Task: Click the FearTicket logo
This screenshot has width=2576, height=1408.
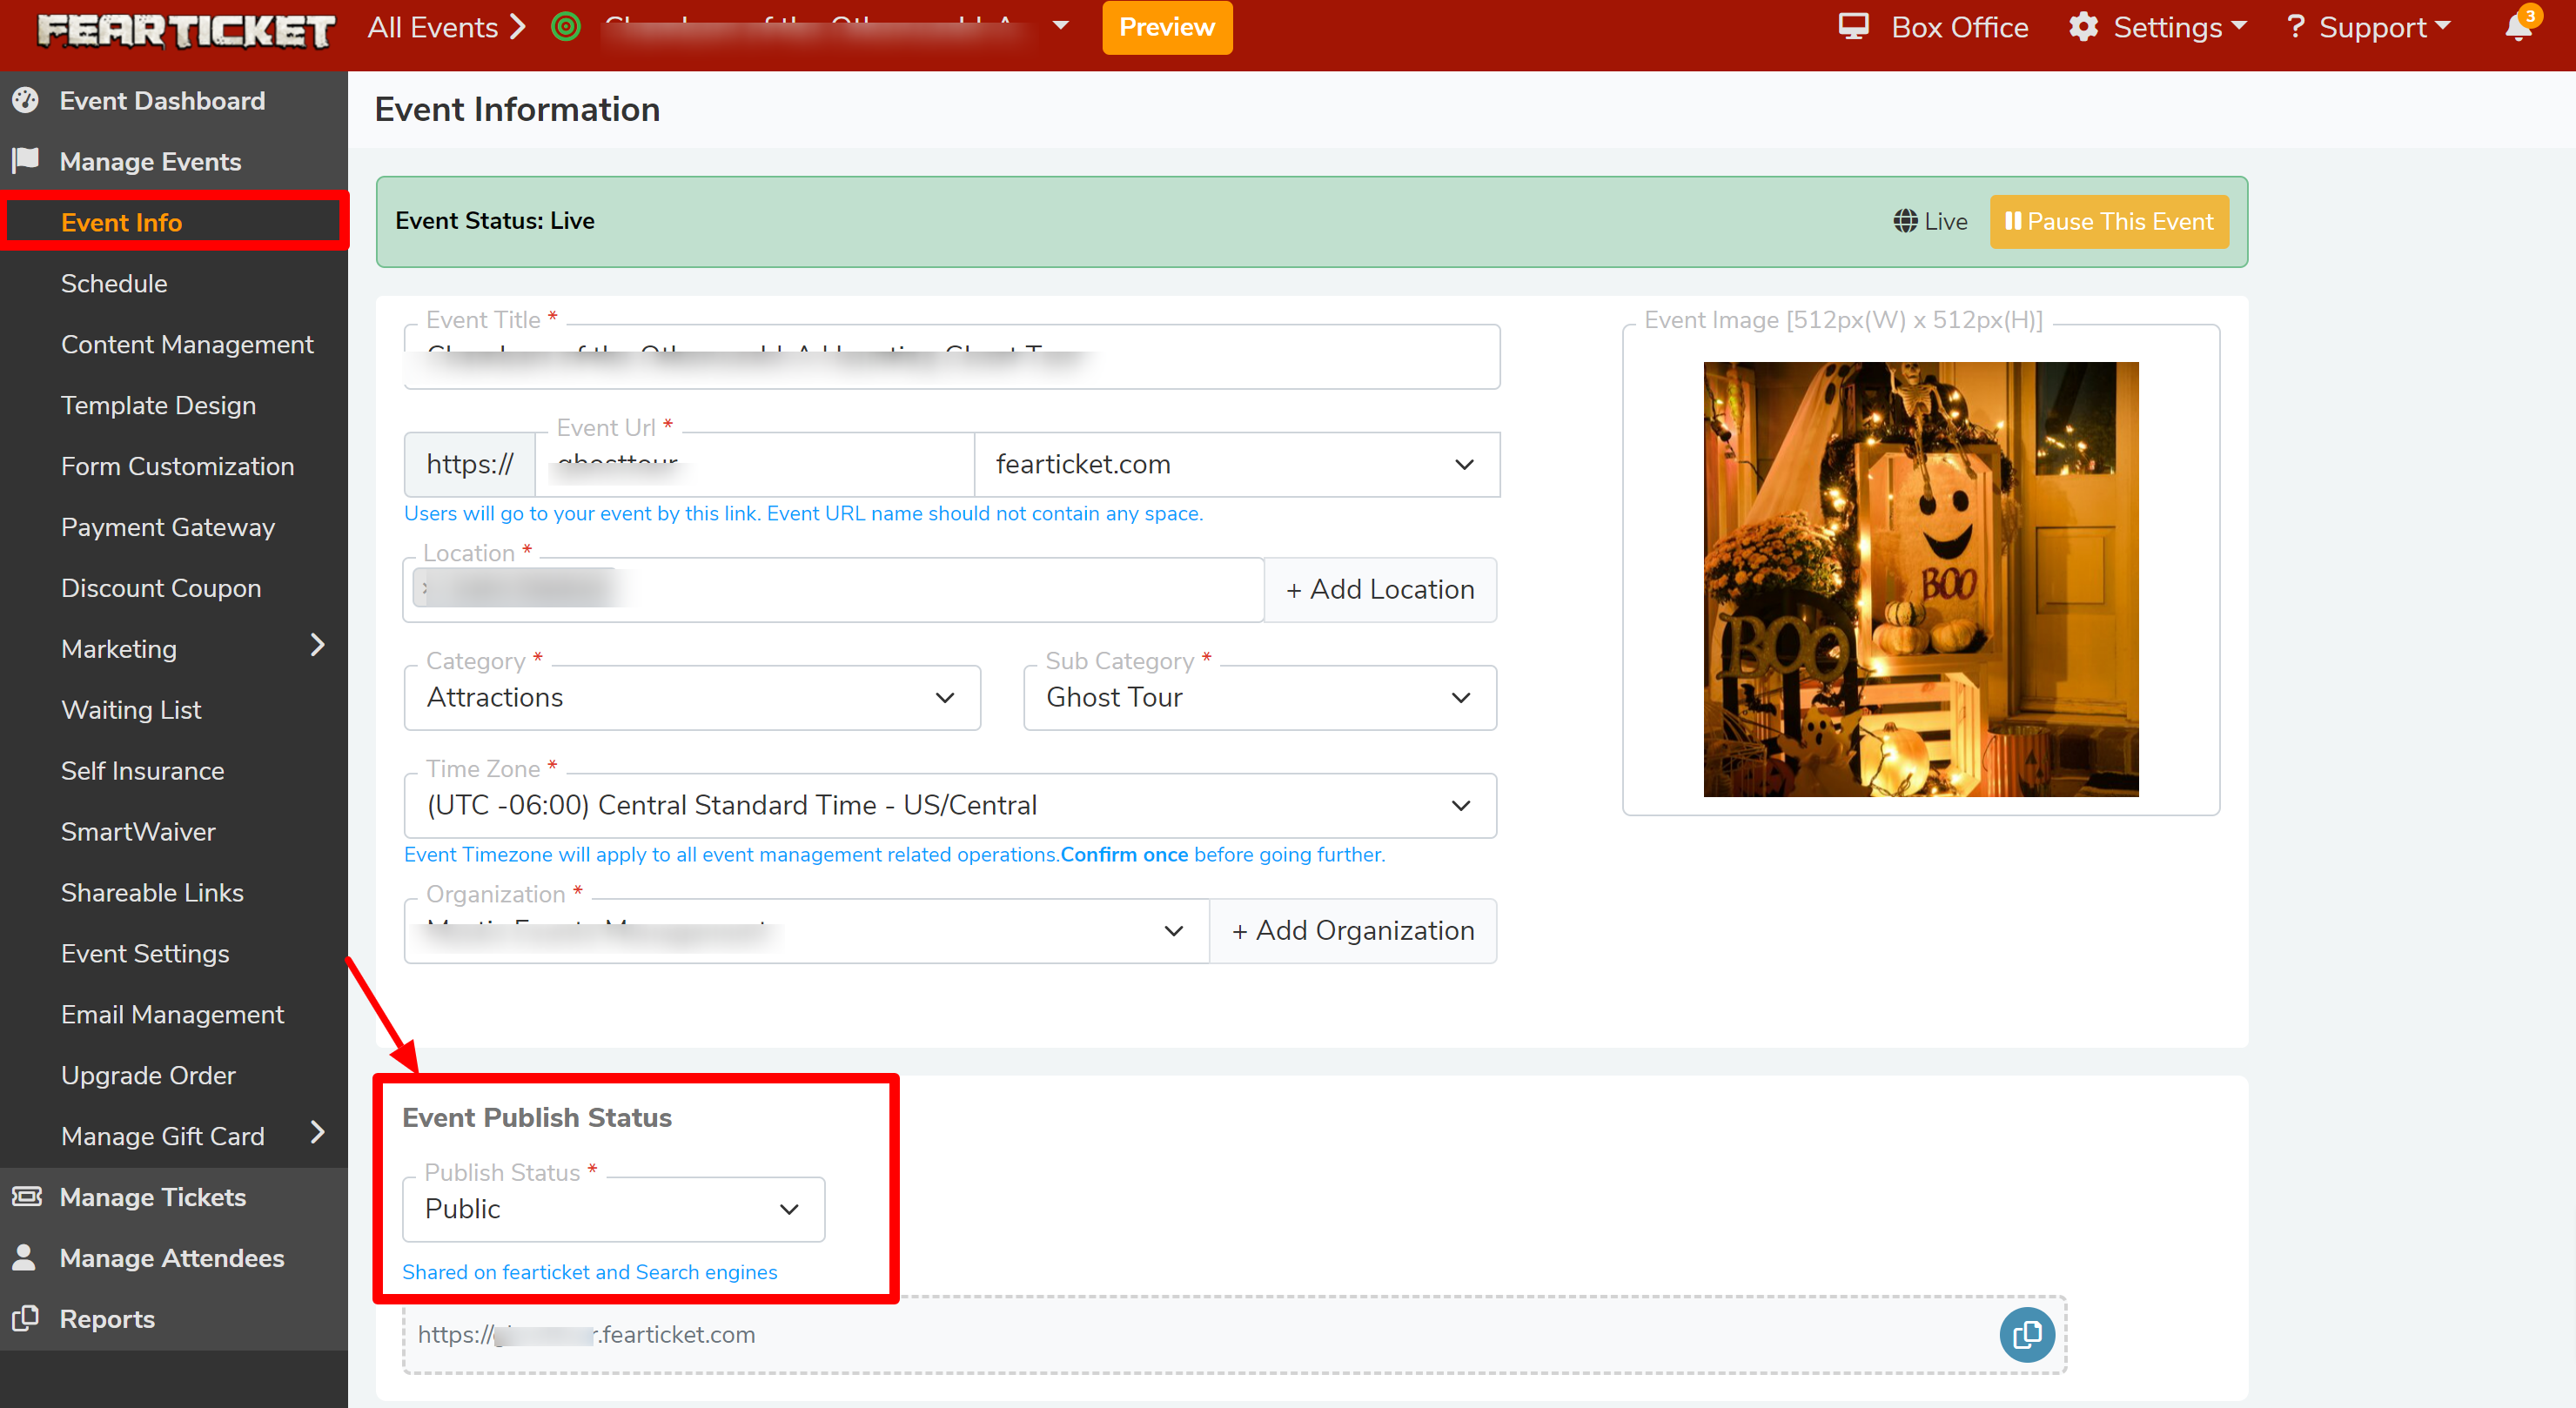Action: click(186, 30)
